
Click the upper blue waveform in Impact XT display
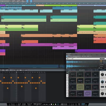(81, 62)
